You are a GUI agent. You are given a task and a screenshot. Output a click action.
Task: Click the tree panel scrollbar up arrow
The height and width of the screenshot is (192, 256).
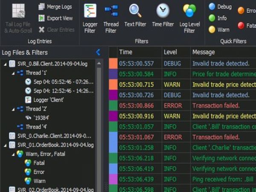click(x=99, y=63)
